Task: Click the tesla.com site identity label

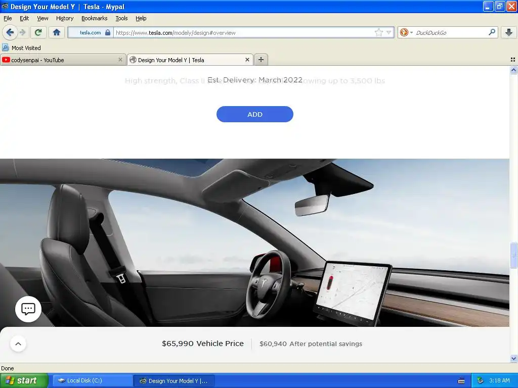Action: coord(90,32)
